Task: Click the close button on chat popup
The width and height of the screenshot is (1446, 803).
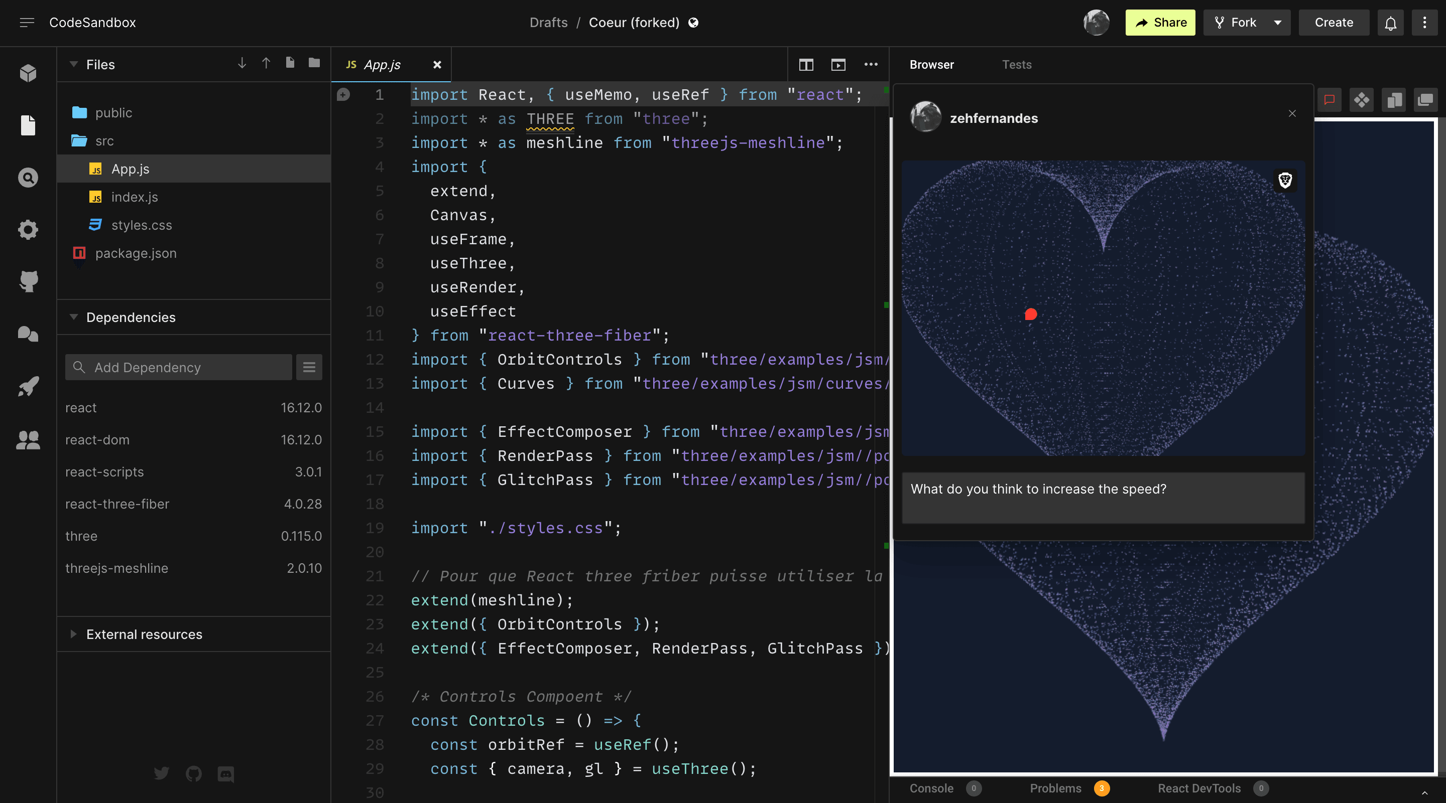Action: point(1292,114)
